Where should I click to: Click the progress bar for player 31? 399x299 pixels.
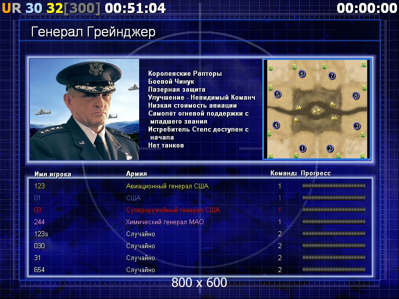(x=334, y=258)
